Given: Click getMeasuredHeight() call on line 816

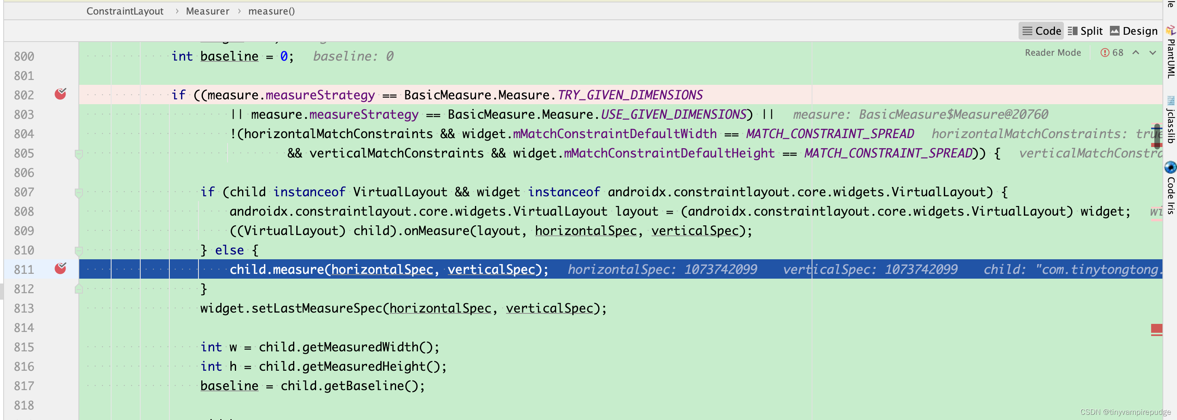Looking at the screenshot, I should click(371, 366).
